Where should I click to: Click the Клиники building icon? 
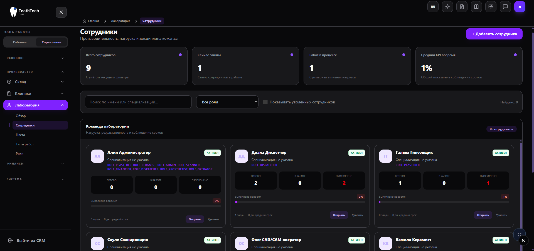(x=9, y=93)
